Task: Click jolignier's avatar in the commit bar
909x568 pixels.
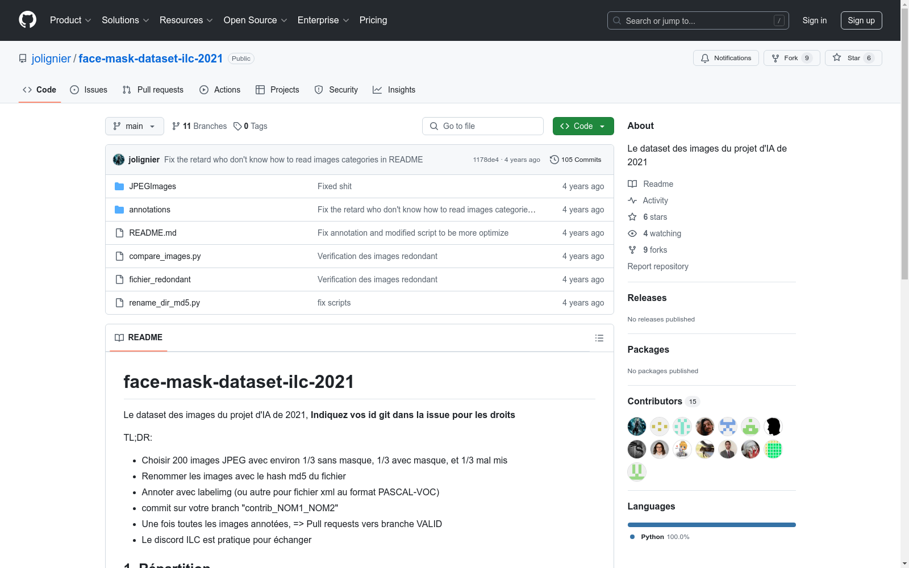Action: (x=119, y=160)
